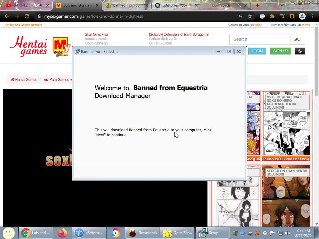
Task: Click the Games 2581 counter text
Action: [245, 25]
